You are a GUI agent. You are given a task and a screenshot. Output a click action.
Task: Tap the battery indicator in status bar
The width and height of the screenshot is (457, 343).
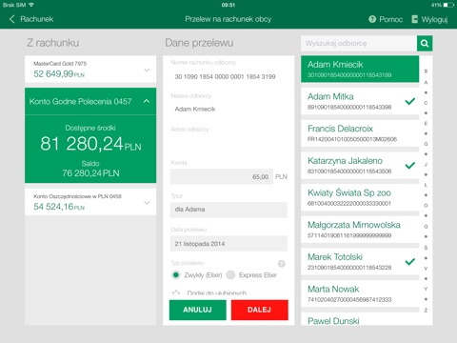coord(448,5)
